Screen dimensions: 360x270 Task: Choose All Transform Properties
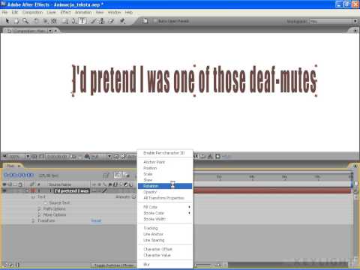coord(165,198)
